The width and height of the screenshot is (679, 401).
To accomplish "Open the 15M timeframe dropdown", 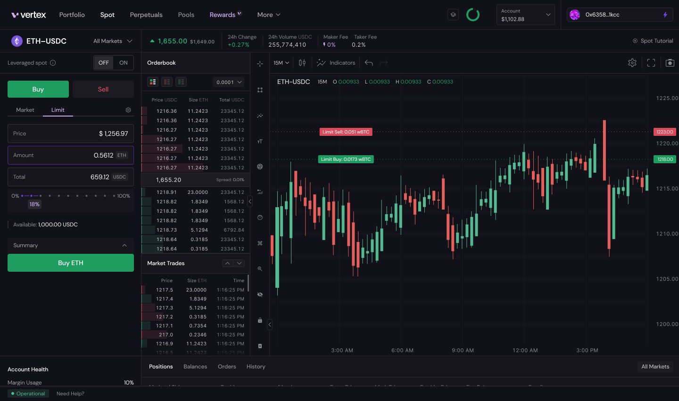I will pyautogui.click(x=282, y=63).
